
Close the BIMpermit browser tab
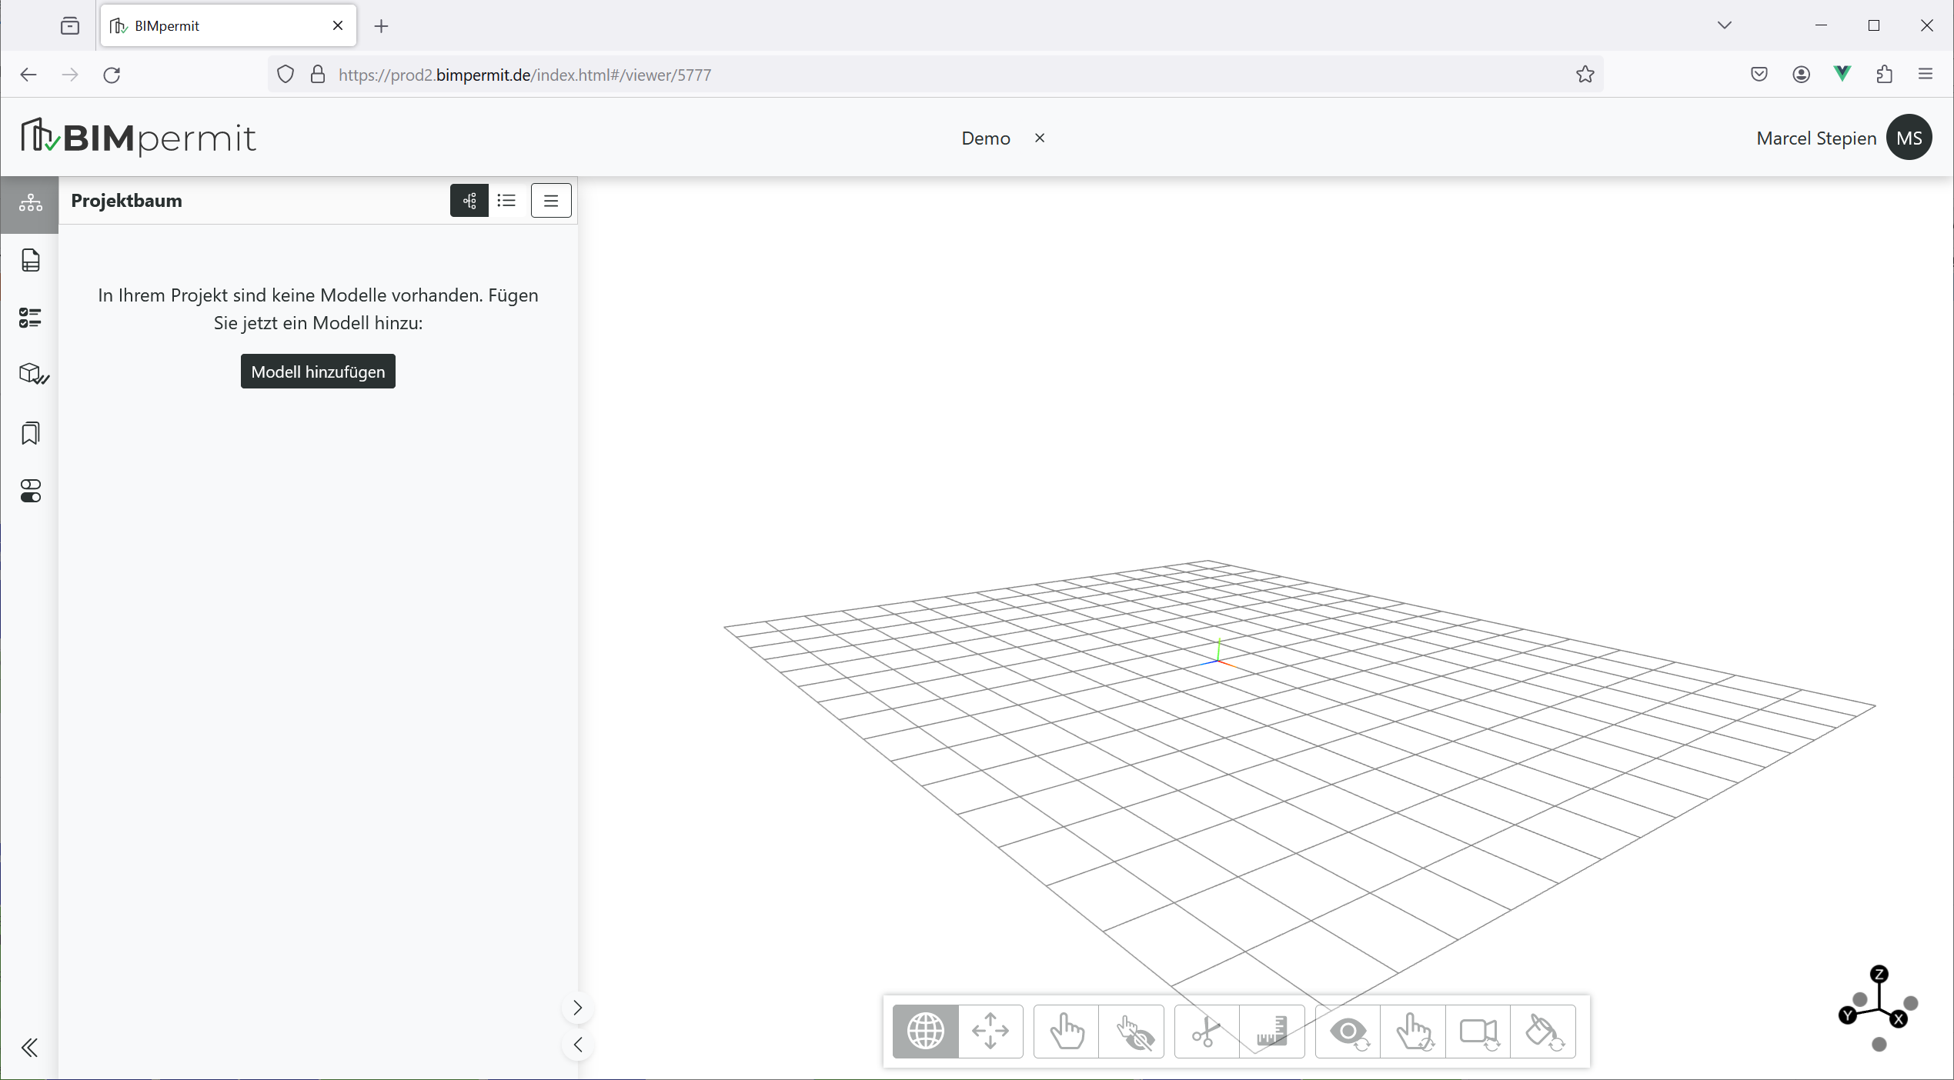(x=338, y=25)
